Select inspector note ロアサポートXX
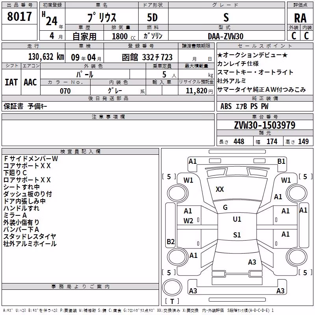The width and height of the screenshot is (315, 315). (27, 180)
